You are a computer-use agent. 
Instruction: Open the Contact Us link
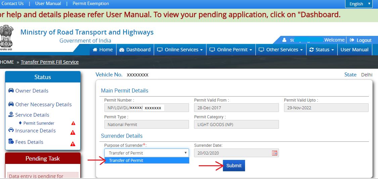coord(12,4)
